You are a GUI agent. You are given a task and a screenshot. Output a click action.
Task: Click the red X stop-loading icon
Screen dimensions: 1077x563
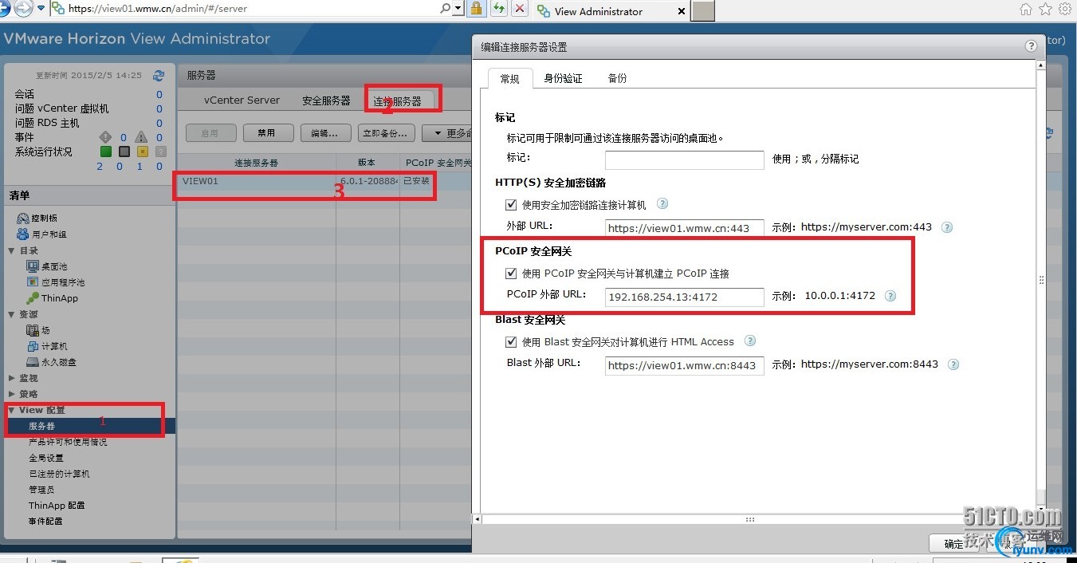tap(520, 9)
